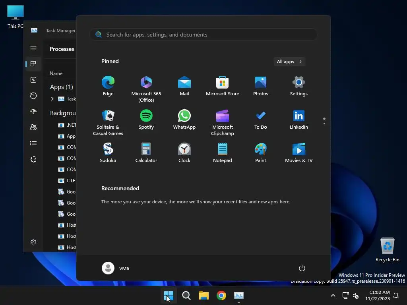This screenshot has width=407, height=305.
Task: Open Notepad from pinned apps
Action: [x=223, y=153]
